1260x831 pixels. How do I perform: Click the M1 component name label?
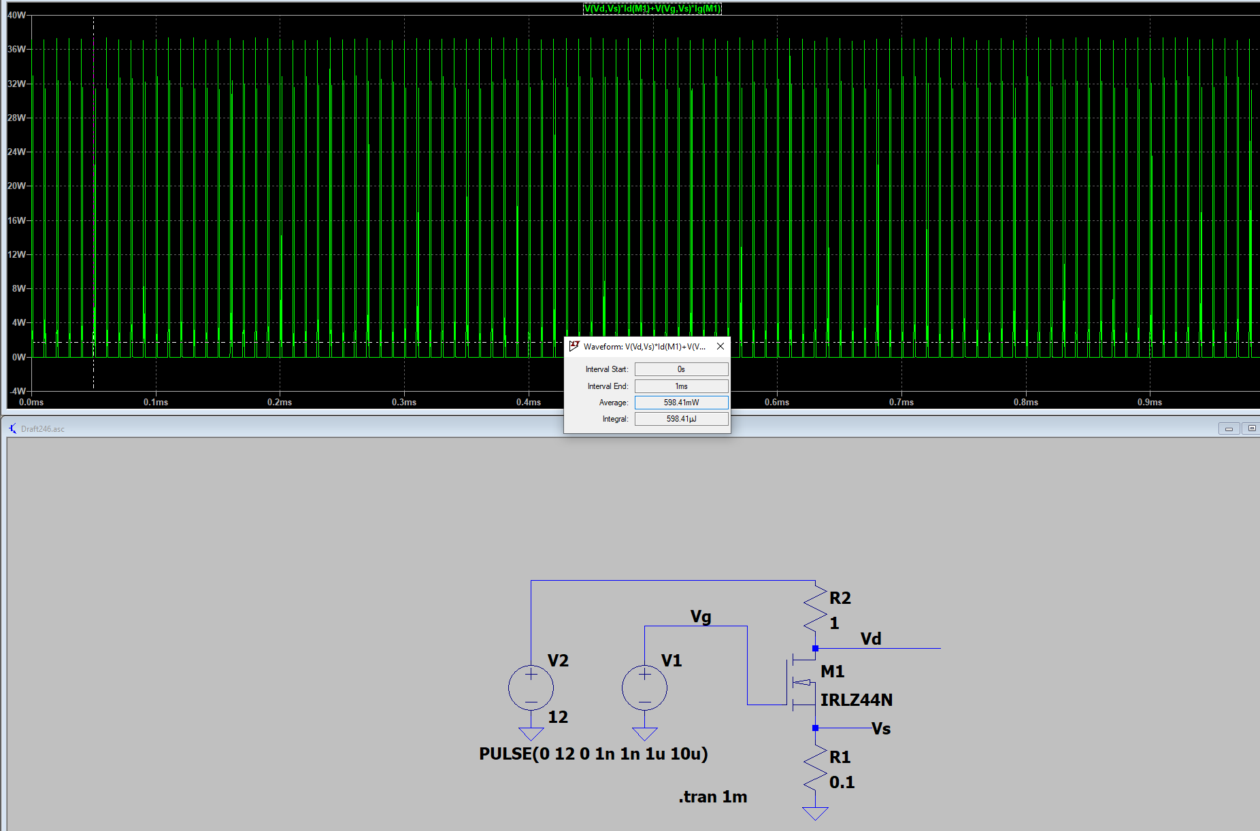(832, 672)
